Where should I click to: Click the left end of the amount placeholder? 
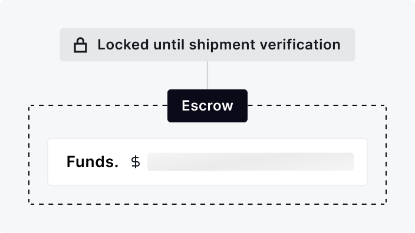click(x=153, y=162)
